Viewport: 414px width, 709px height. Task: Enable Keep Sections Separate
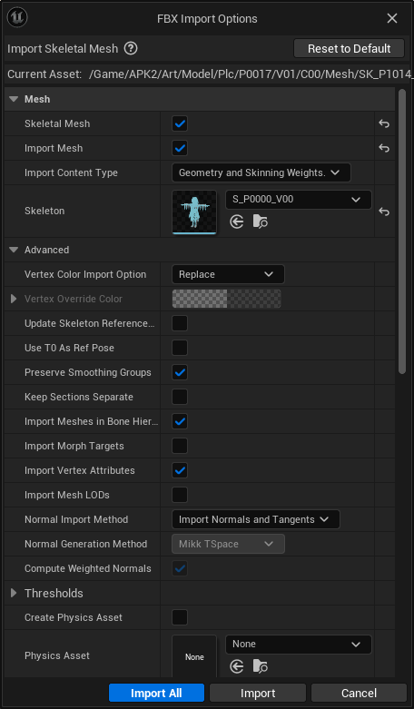click(x=180, y=397)
